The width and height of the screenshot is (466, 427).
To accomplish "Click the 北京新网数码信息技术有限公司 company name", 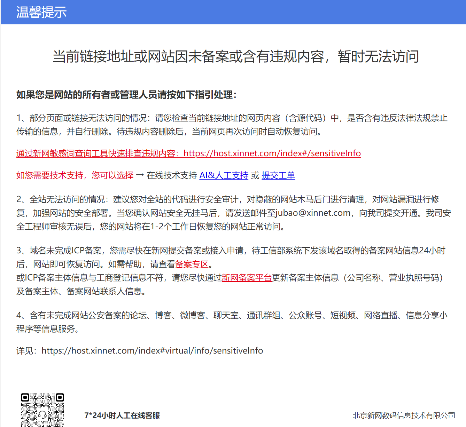I will pyautogui.click(x=404, y=416).
